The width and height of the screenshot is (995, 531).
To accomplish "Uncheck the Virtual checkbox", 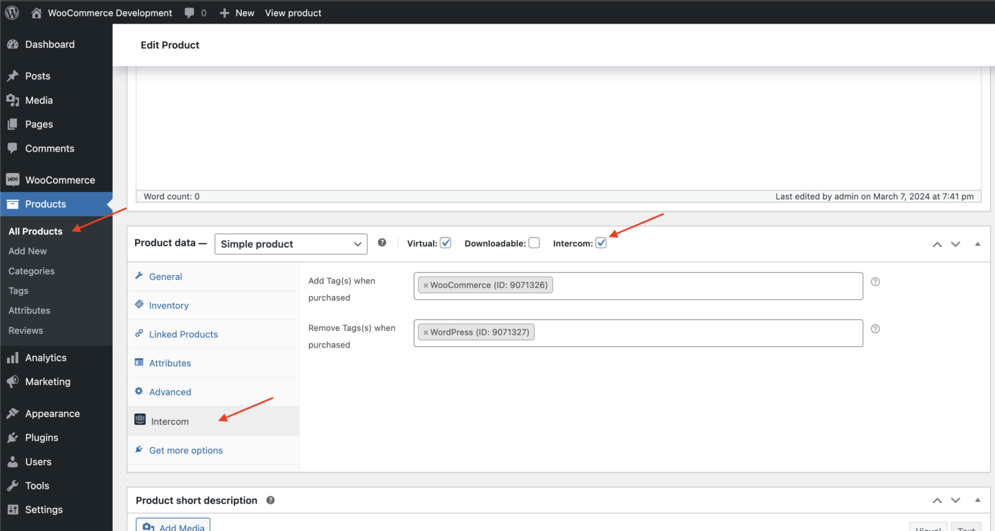I will [445, 243].
